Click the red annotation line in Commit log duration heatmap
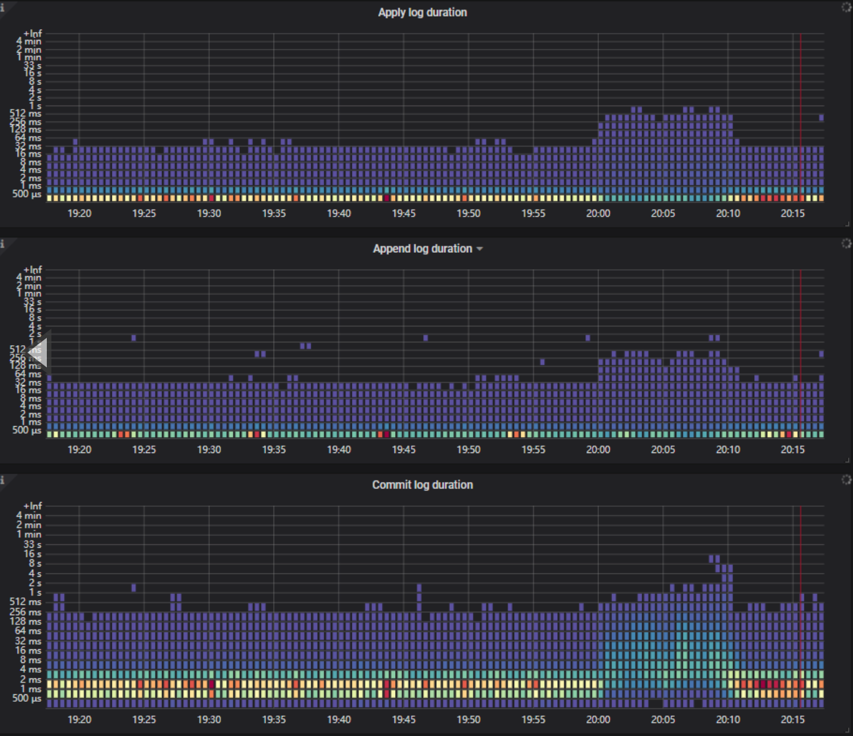This screenshot has height=736, width=853. [x=800, y=606]
